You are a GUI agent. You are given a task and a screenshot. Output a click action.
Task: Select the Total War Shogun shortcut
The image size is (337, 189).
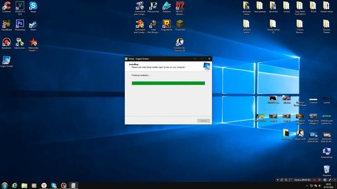153,27
